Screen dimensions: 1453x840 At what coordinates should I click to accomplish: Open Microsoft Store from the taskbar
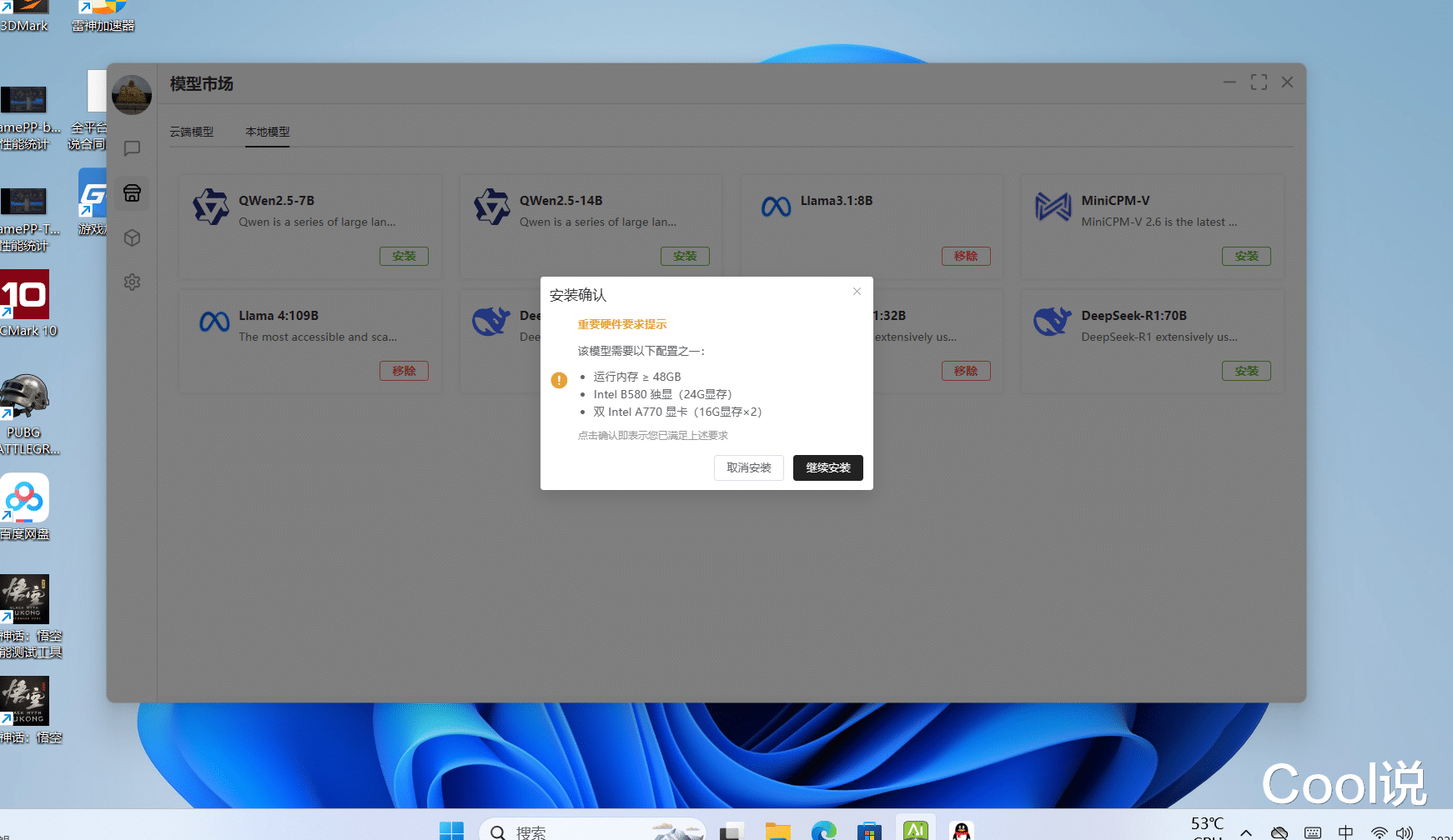[869, 831]
